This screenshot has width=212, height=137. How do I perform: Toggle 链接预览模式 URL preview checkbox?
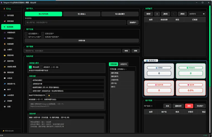(30, 87)
